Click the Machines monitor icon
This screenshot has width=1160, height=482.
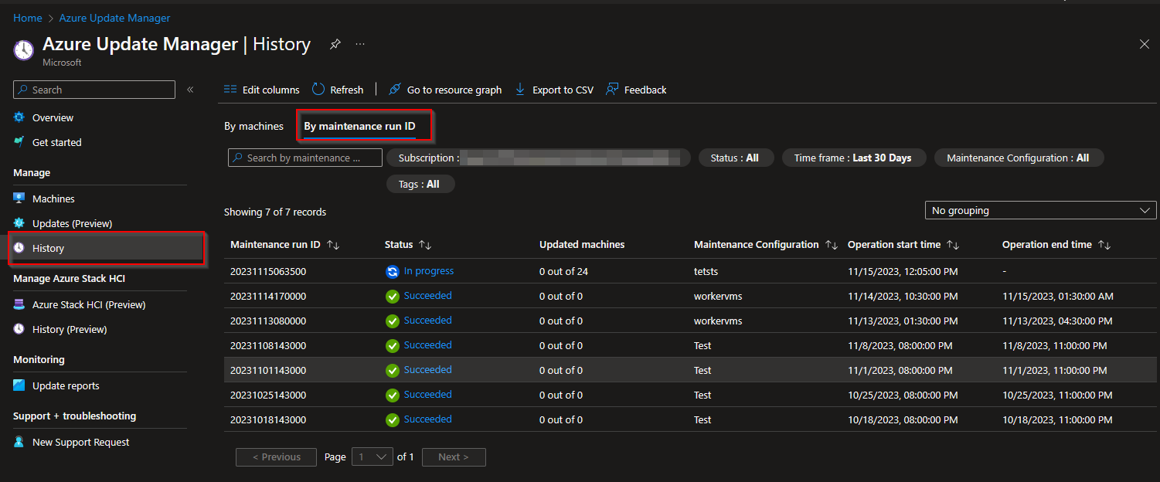[19, 199]
